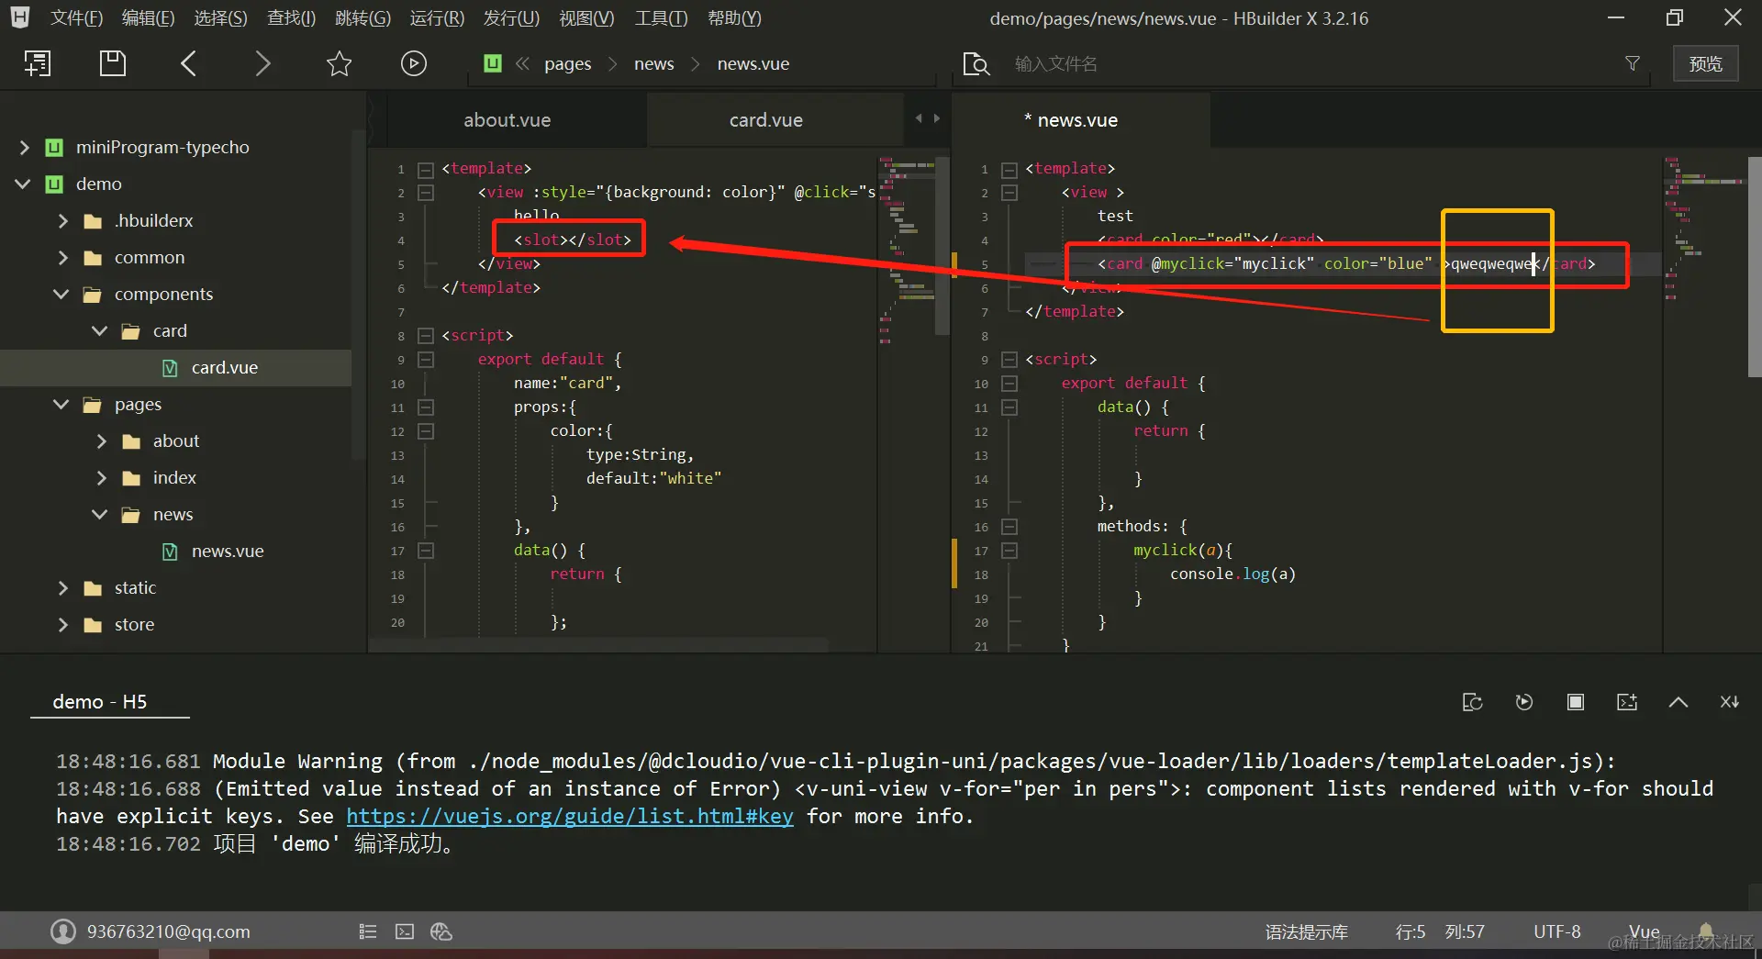This screenshot has height=959, width=1762.
Task: Expand the .hbuilderx folder
Action: 63,221
